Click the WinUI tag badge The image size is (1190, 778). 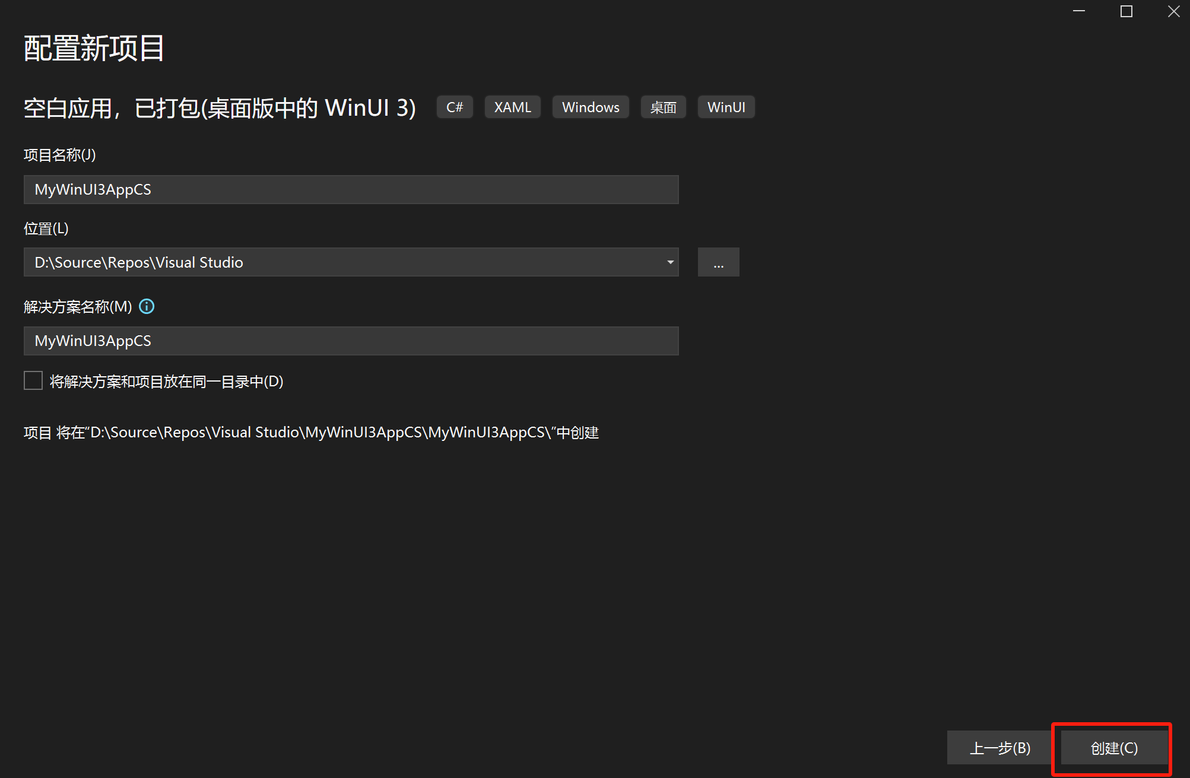[726, 107]
